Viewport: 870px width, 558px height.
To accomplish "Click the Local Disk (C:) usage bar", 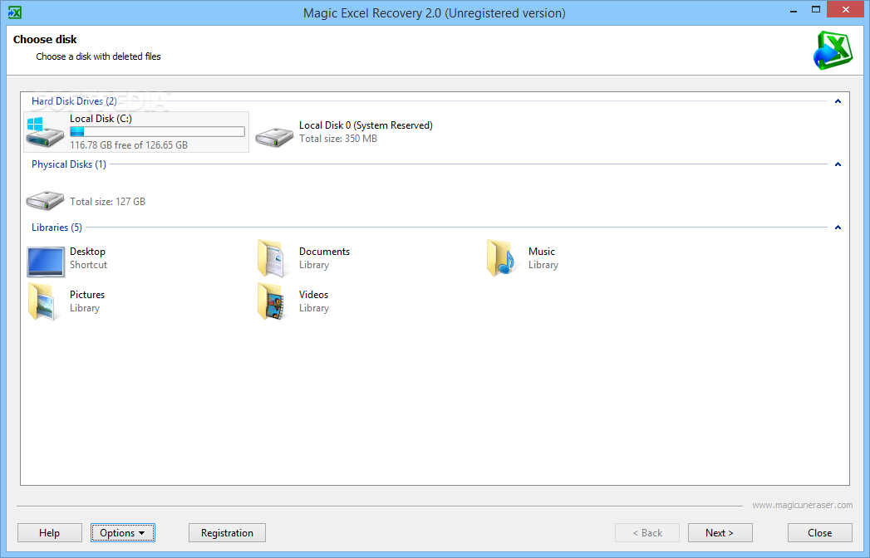I will point(158,131).
